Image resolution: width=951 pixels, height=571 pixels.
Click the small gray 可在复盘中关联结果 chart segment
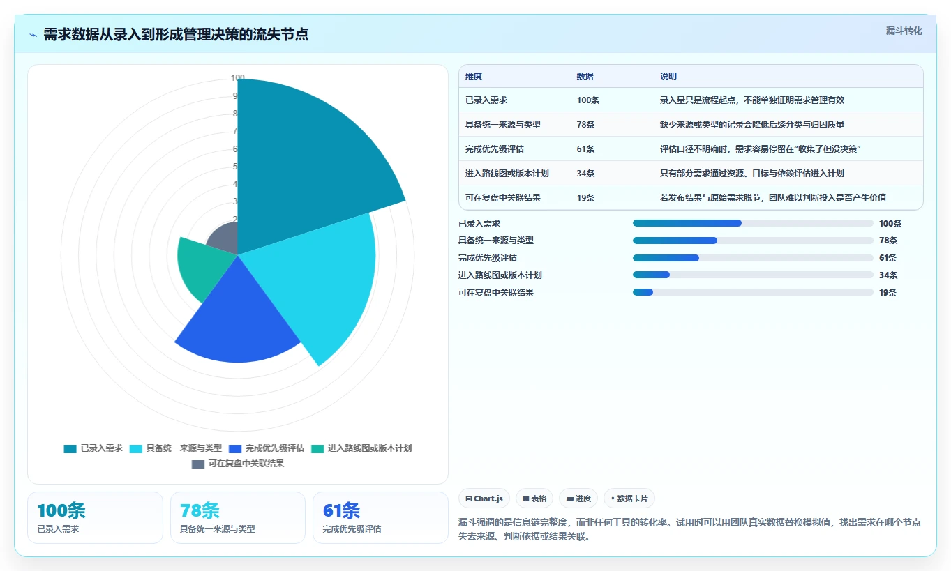227,238
